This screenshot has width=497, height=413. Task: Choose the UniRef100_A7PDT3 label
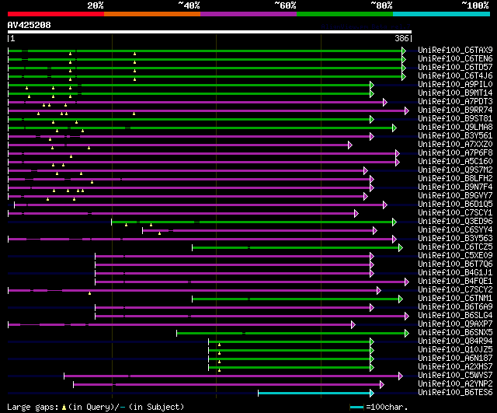tap(455, 102)
